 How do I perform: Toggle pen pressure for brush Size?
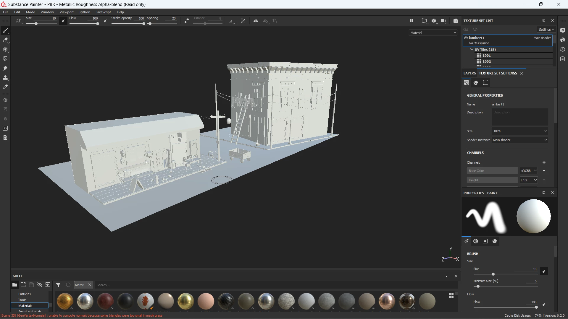click(x=63, y=21)
